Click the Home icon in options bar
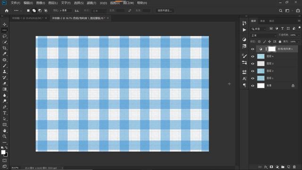302x170 pixels. click(7, 10)
